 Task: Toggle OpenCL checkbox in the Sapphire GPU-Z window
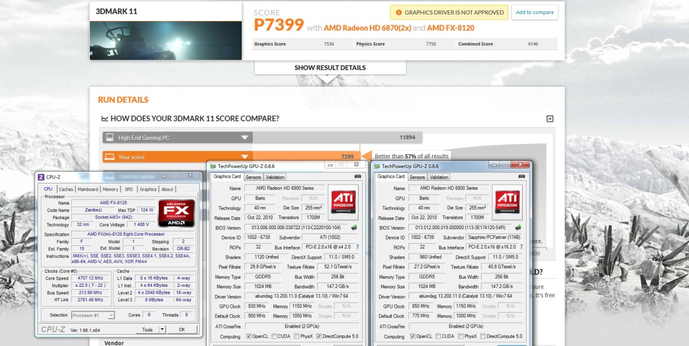(413, 336)
